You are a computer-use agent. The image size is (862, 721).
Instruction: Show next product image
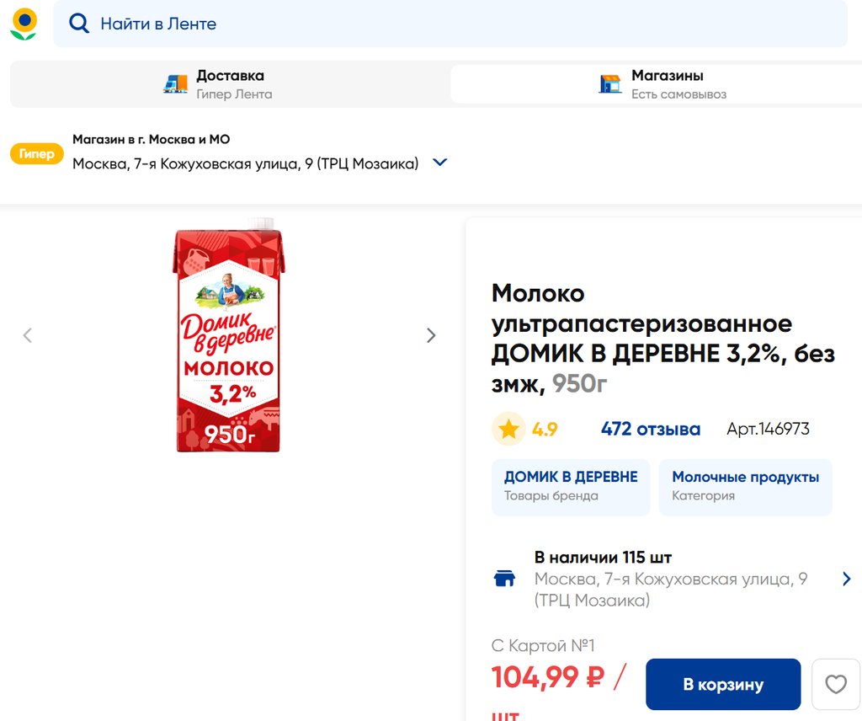pos(431,335)
